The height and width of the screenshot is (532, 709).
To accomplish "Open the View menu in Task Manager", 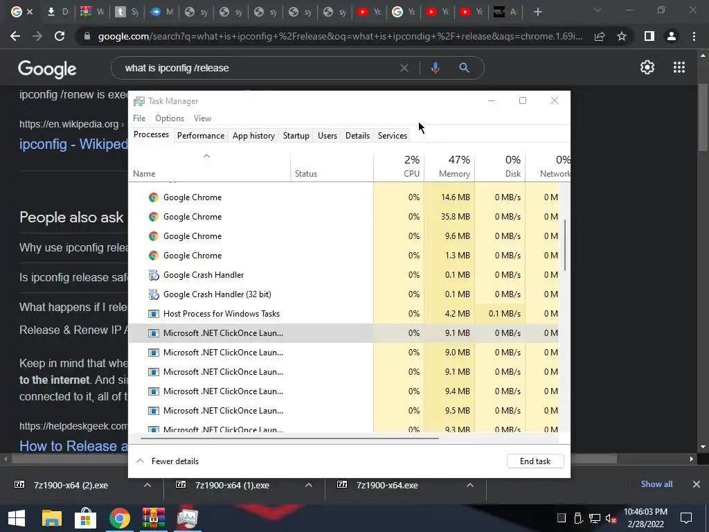I will click(202, 118).
